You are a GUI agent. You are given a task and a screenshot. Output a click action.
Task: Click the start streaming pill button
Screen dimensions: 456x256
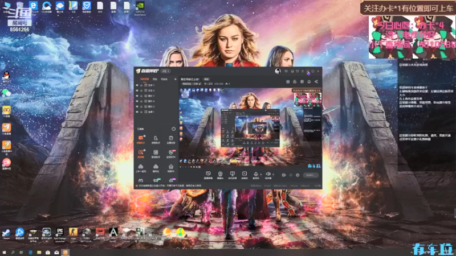(311, 175)
